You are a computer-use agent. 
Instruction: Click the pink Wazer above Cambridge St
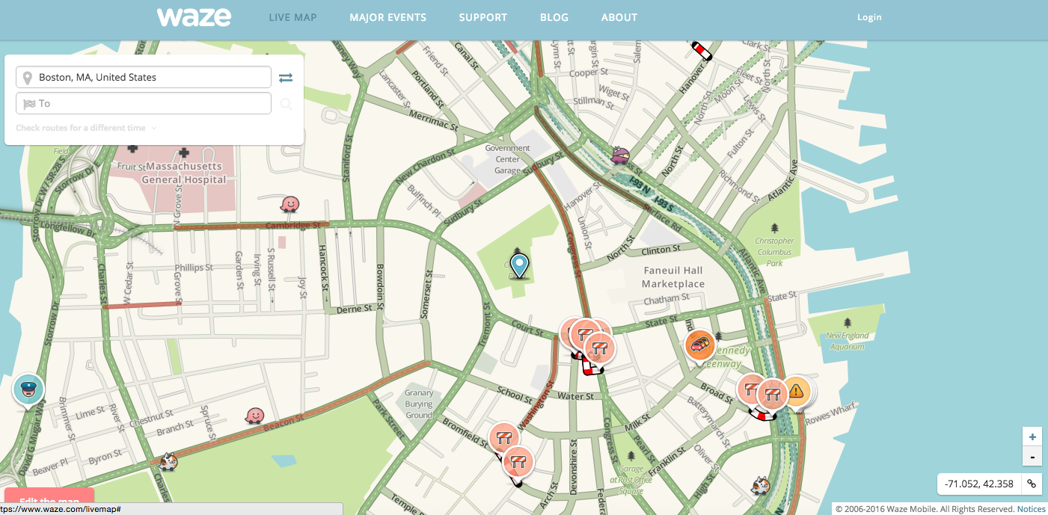point(289,203)
